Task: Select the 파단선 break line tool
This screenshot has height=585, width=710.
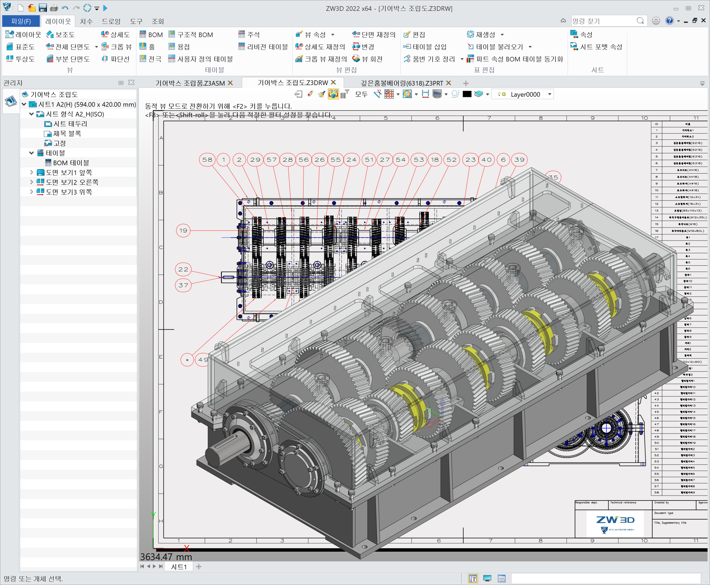Action: pos(115,59)
